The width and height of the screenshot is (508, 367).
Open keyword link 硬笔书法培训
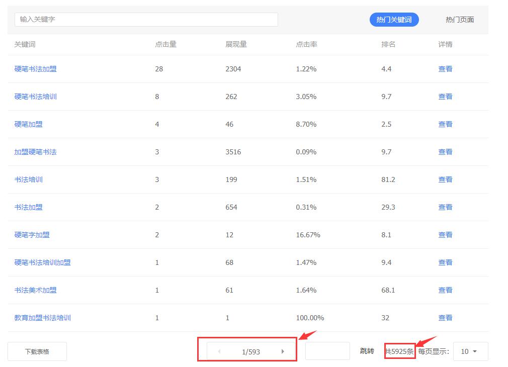pyautogui.click(x=35, y=97)
